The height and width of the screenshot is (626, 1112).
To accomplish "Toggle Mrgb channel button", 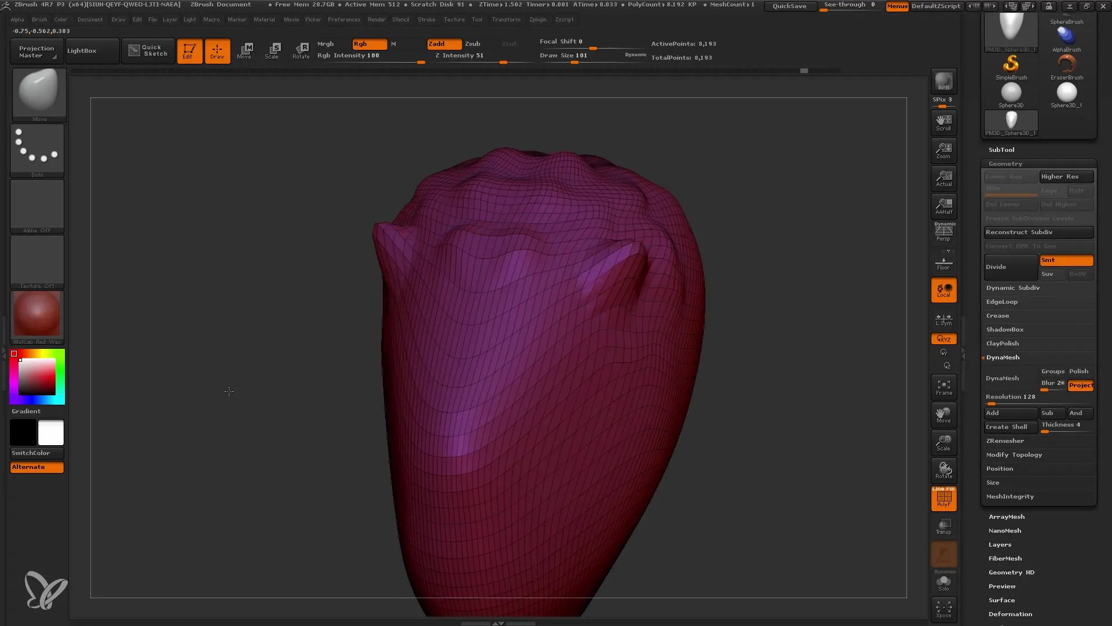I will click(x=325, y=43).
